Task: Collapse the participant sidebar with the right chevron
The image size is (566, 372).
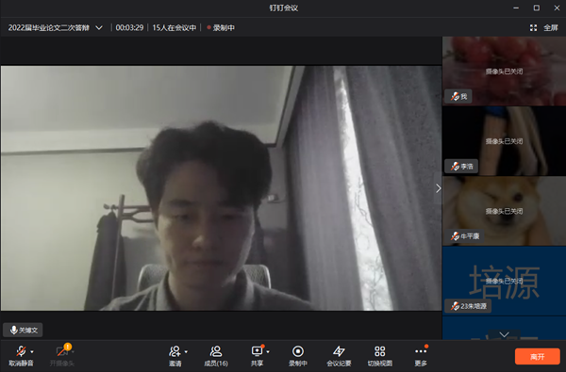Action: tap(439, 188)
